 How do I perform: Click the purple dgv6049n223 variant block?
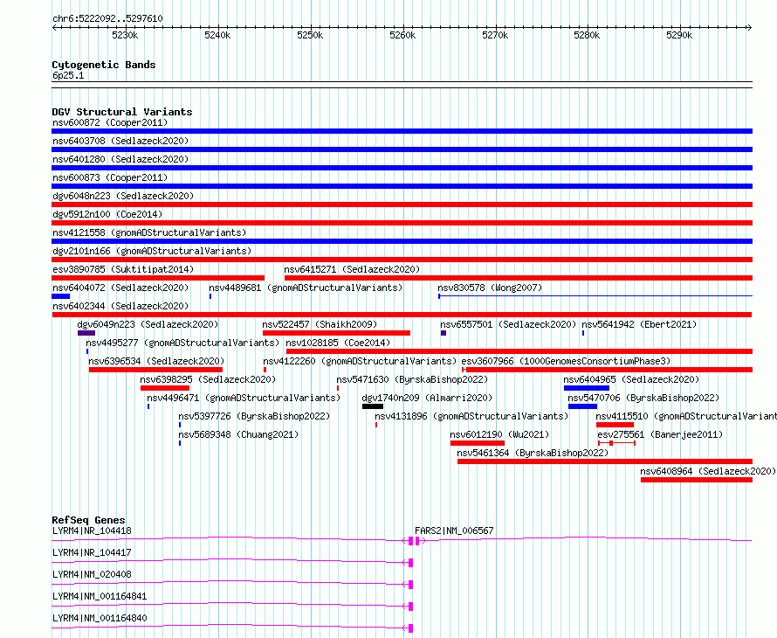86,333
